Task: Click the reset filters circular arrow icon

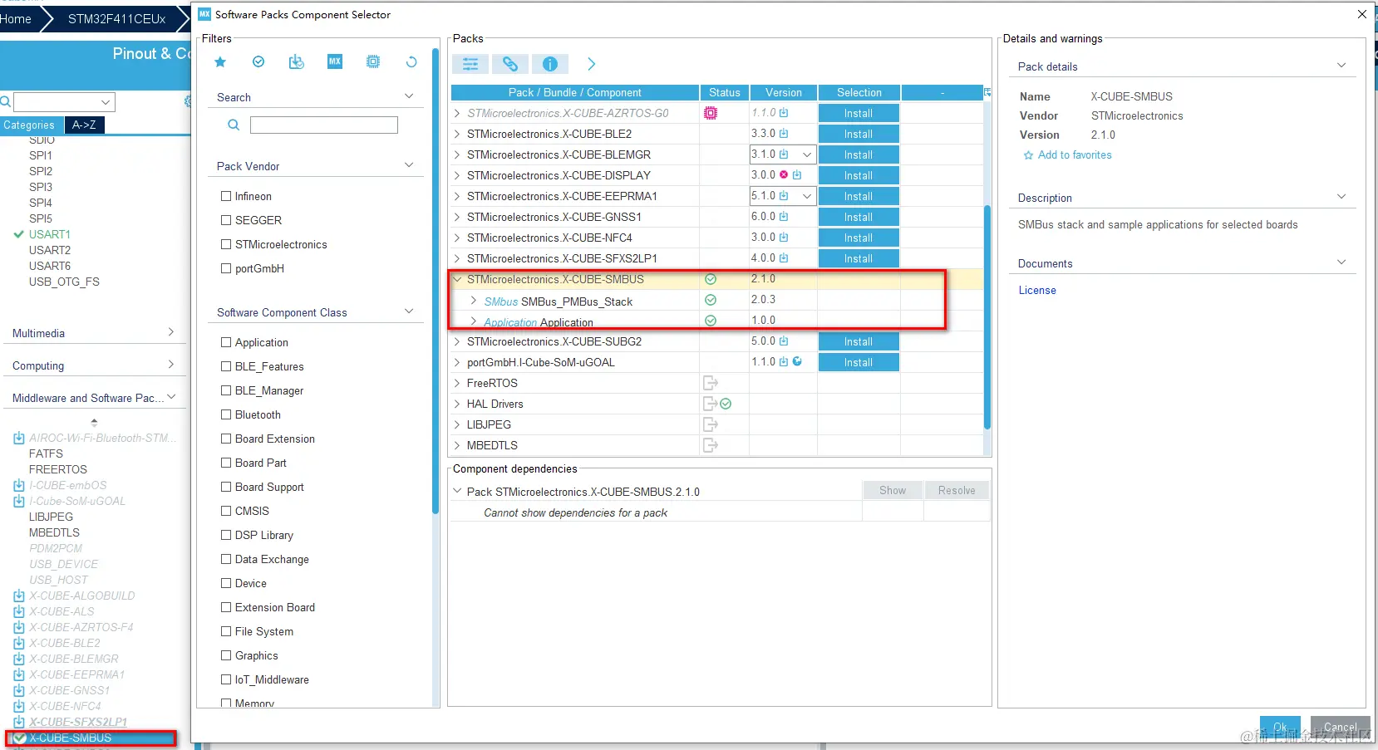Action: [x=411, y=62]
